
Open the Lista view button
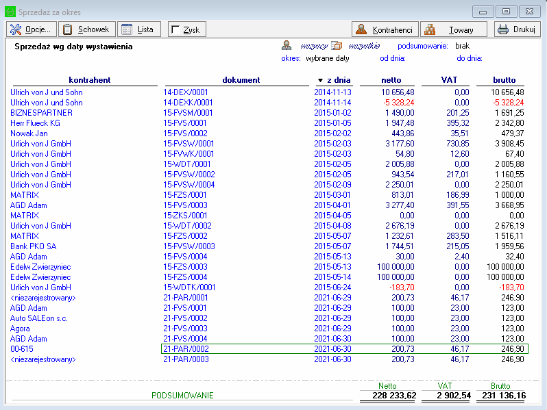[138, 29]
